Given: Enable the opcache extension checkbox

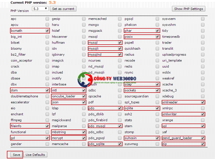Looking at the screenshot, I should [120, 96].
